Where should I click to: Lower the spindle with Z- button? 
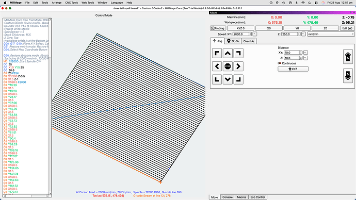[348, 76]
